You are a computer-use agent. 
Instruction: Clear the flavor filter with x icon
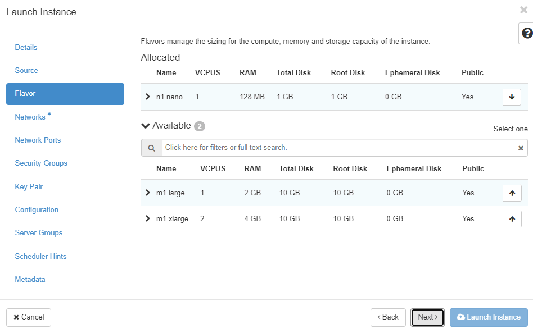[x=521, y=148]
